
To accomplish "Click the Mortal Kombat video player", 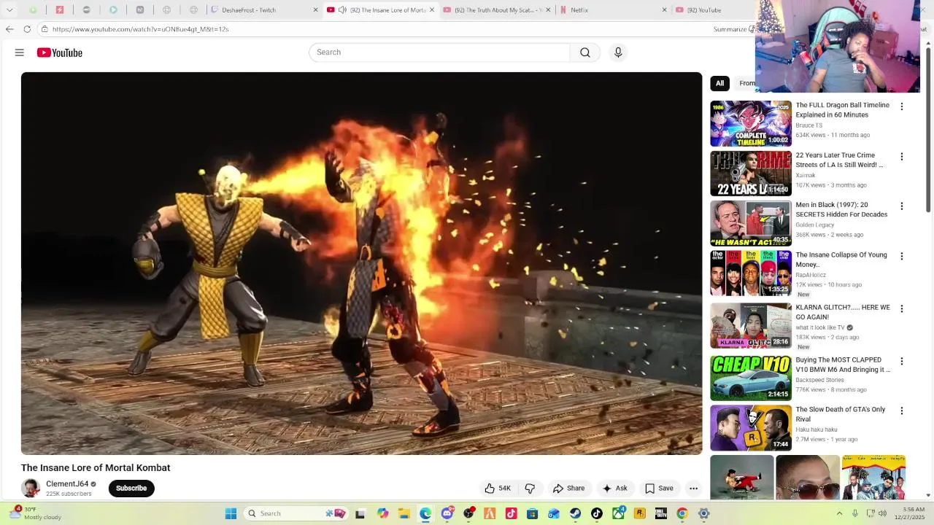I will (x=361, y=263).
